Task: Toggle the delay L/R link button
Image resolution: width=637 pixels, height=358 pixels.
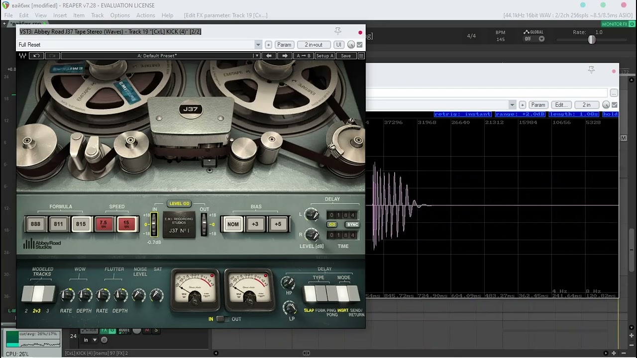Action: click(332, 225)
